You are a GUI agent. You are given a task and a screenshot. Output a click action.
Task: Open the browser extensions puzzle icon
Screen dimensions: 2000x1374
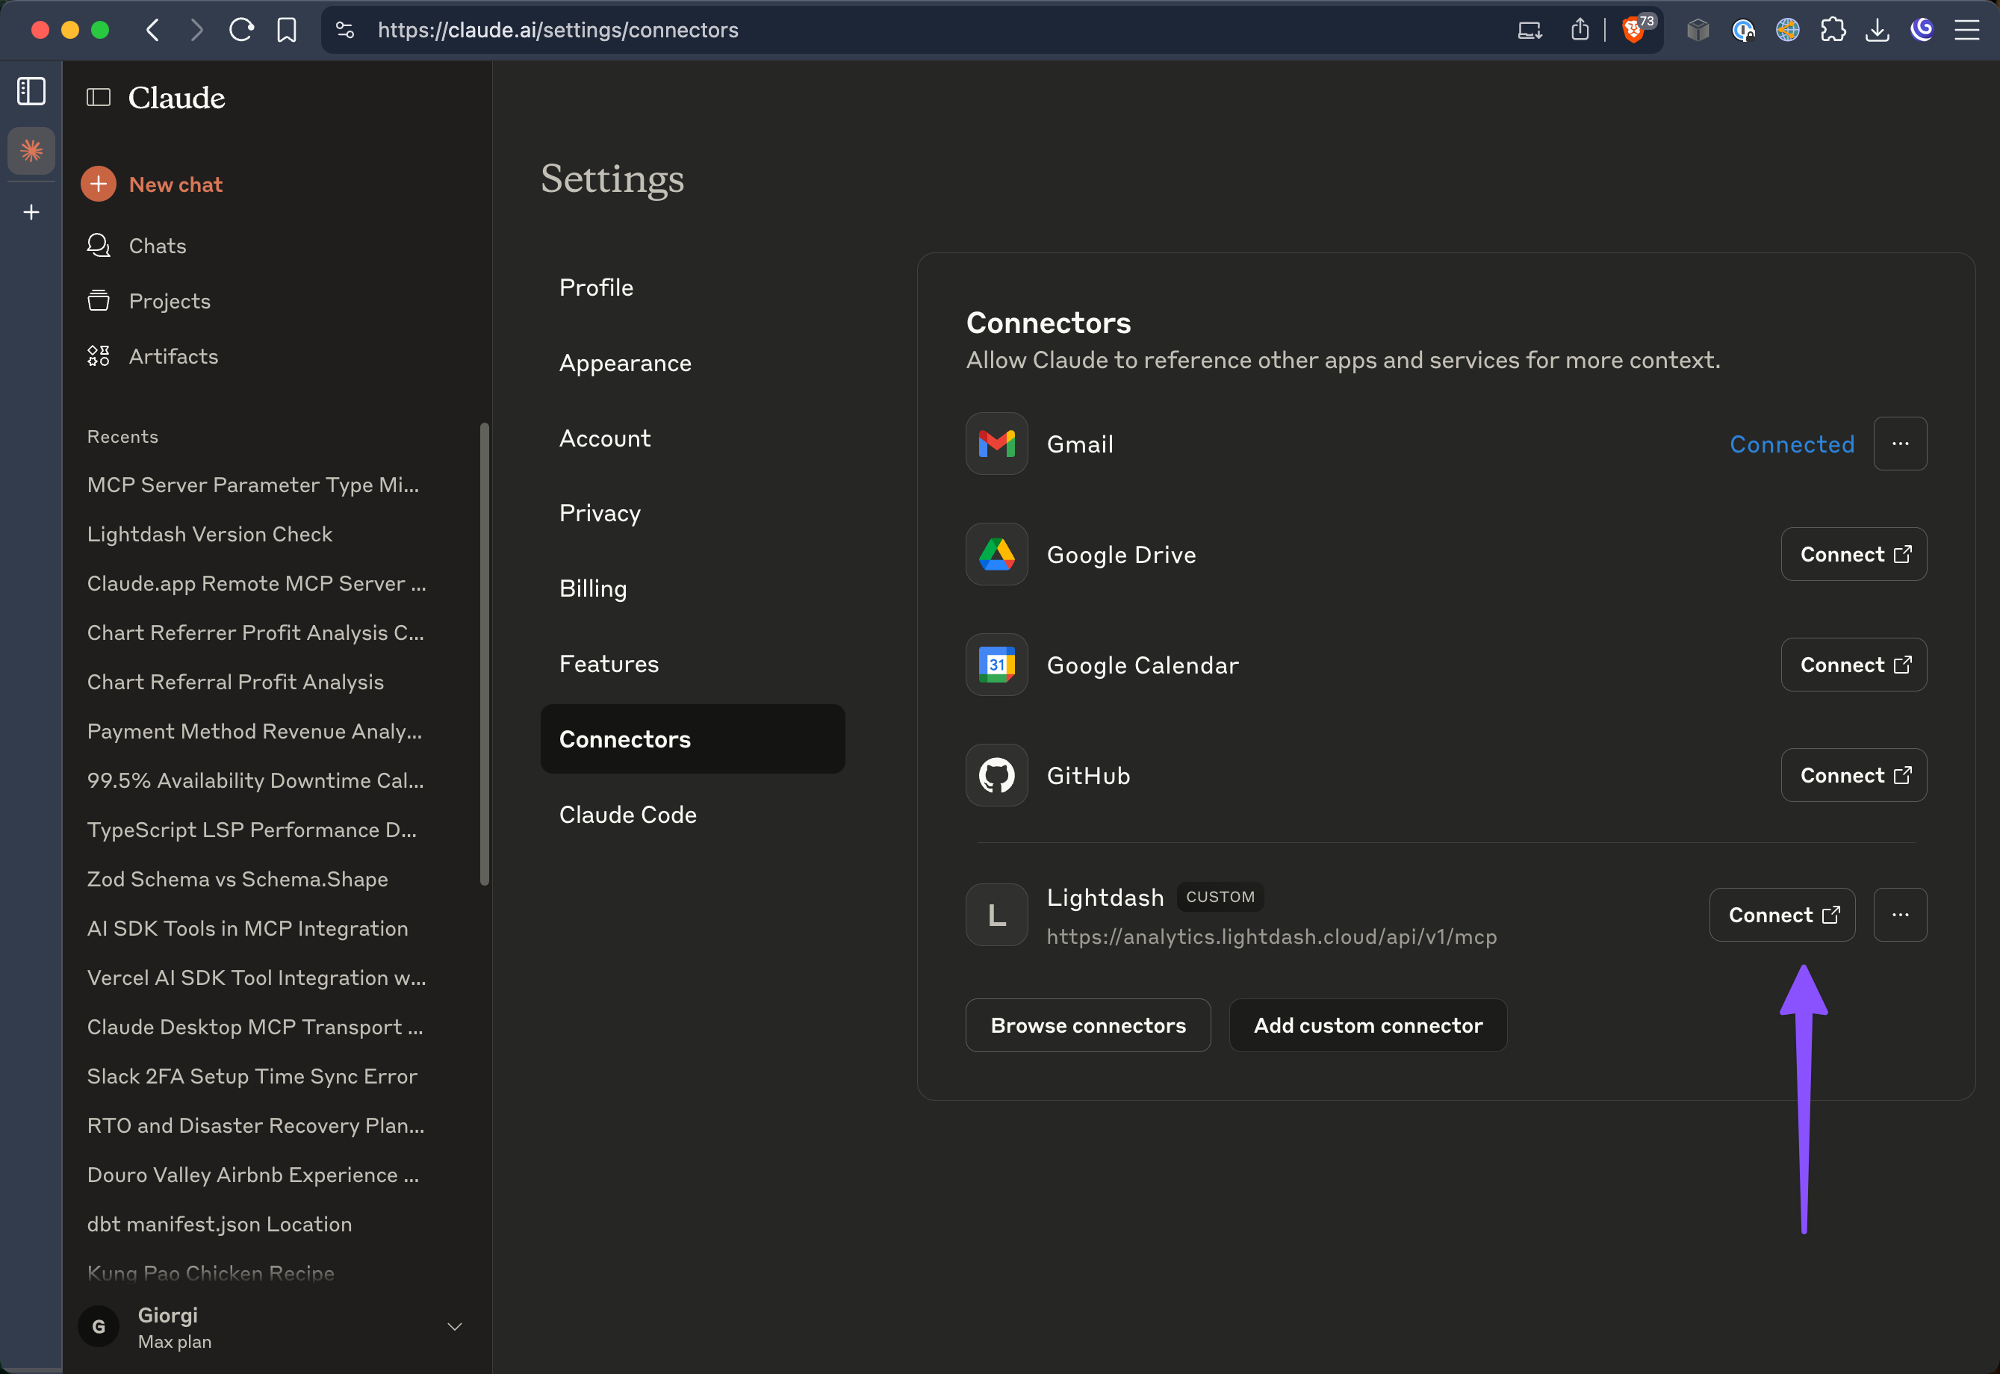(1834, 29)
